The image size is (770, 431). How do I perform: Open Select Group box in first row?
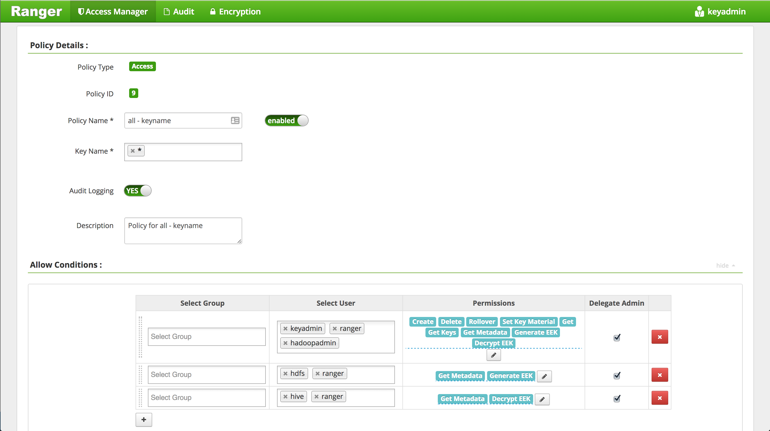[x=207, y=337]
